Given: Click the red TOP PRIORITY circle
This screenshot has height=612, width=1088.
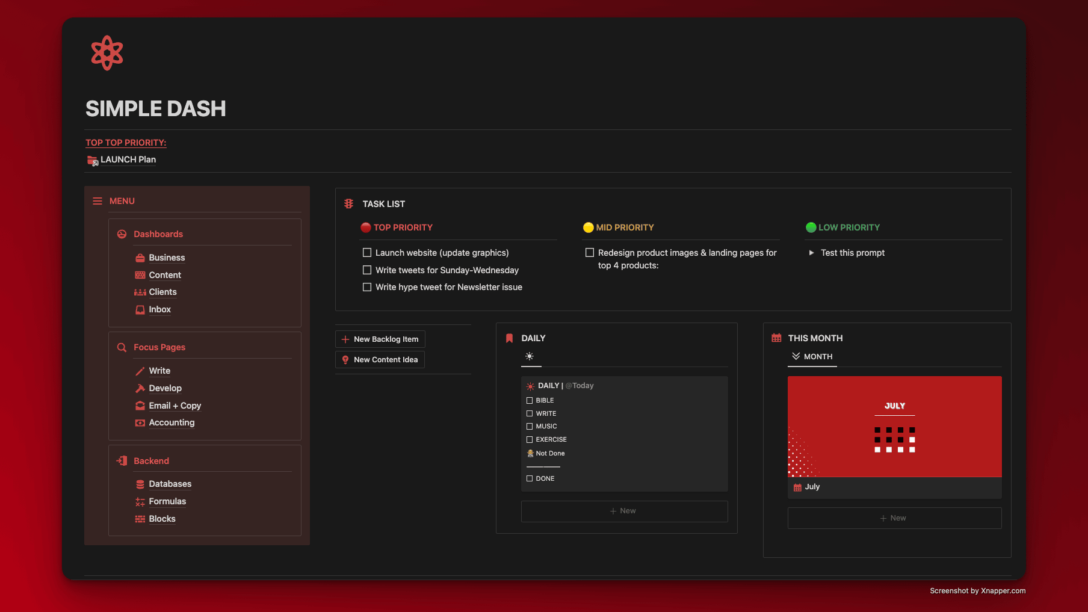Looking at the screenshot, I should tap(365, 227).
